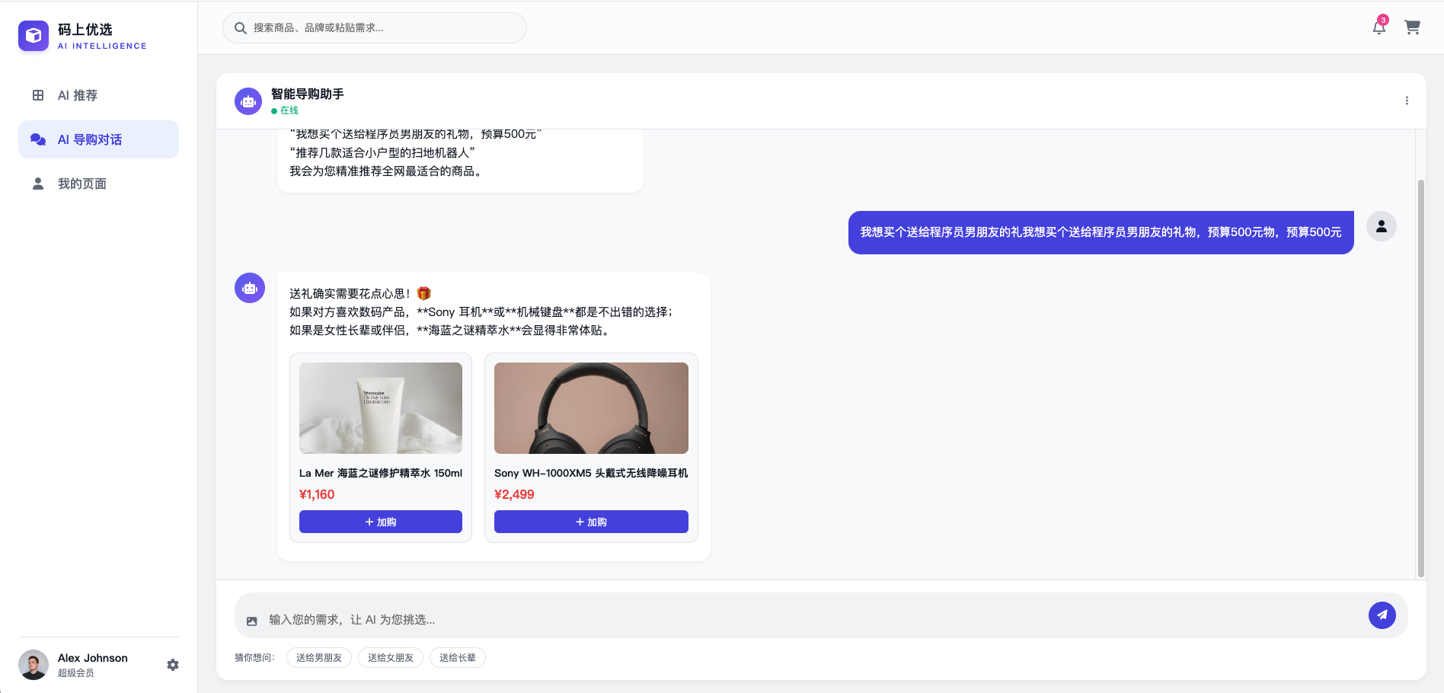Click the La Mer 海蓝之谜修护精萃水 150ml title

click(x=381, y=473)
